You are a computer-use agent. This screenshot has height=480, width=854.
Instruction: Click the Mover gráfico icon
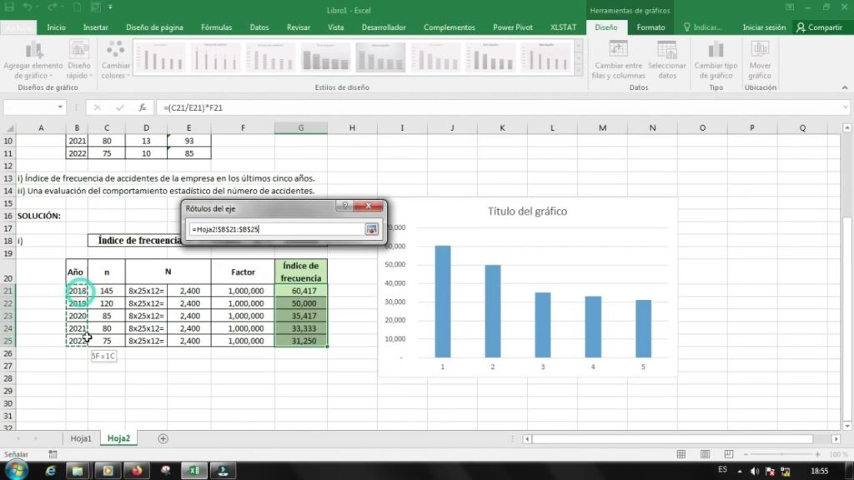click(x=760, y=59)
